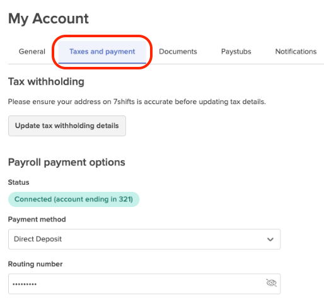Open the Documents tab
Image resolution: width=324 pixels, height=301 pixels.
point(178,52)
